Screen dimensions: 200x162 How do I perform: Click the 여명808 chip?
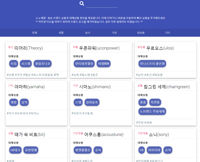pyautogui.click(x=104, y=64)
